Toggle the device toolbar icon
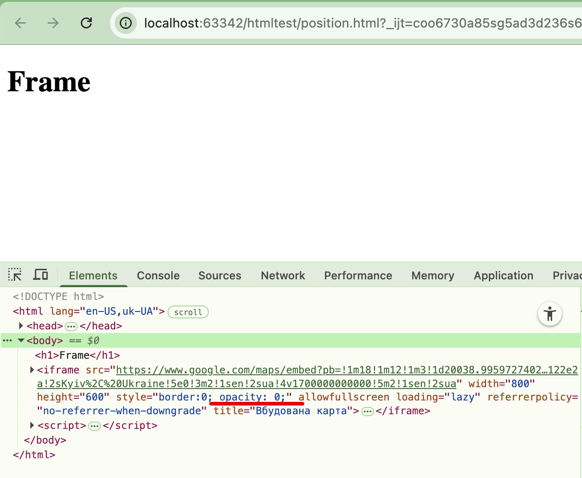Screen dimensions: 582x478 point(41,275)
